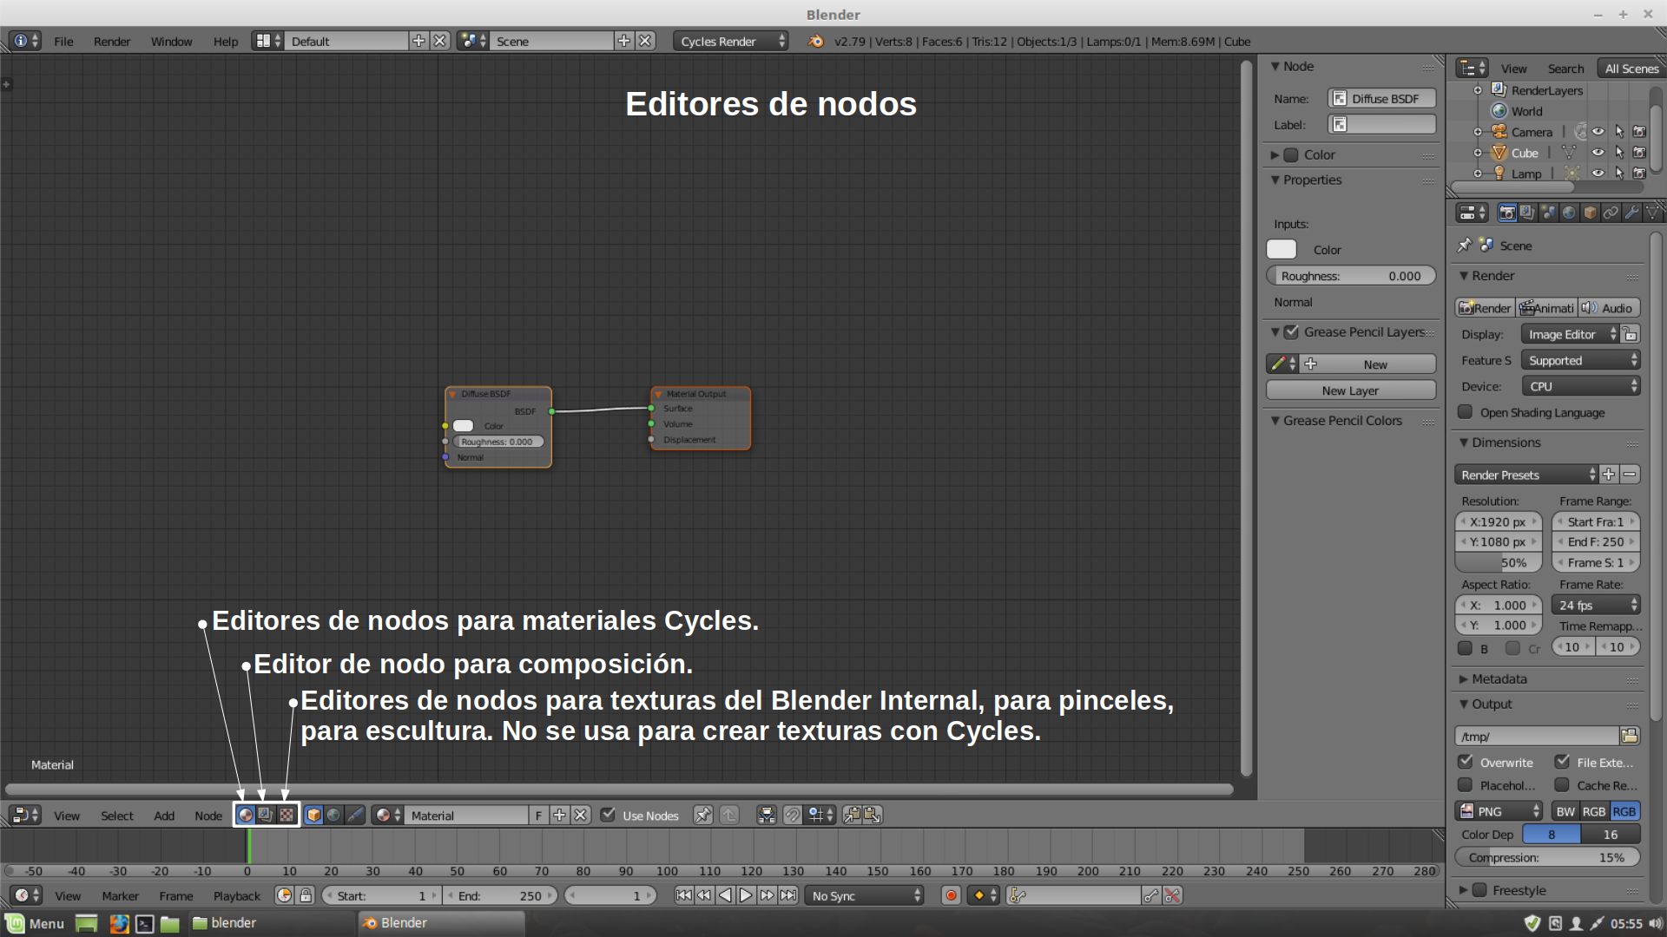Open the PNG file format dropdown
The height and width of the screenshot is (937, 1667).
pyautogui.click(x=1499, y=811)
